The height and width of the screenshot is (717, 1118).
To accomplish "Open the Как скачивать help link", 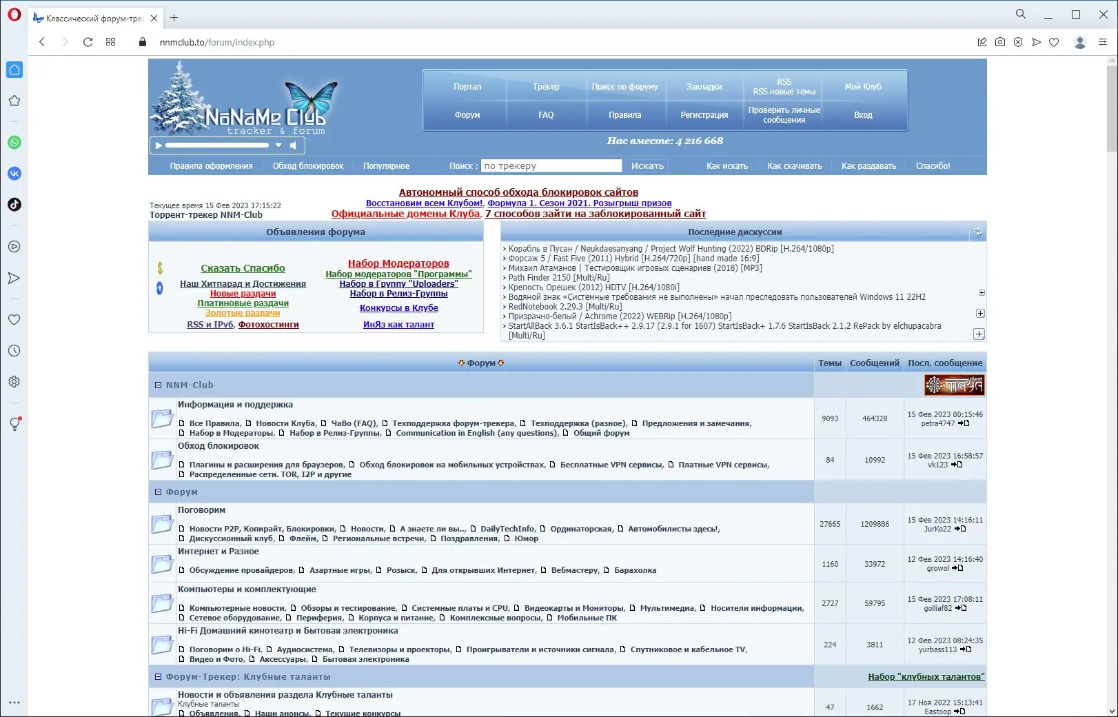I will tap(795, 166).
